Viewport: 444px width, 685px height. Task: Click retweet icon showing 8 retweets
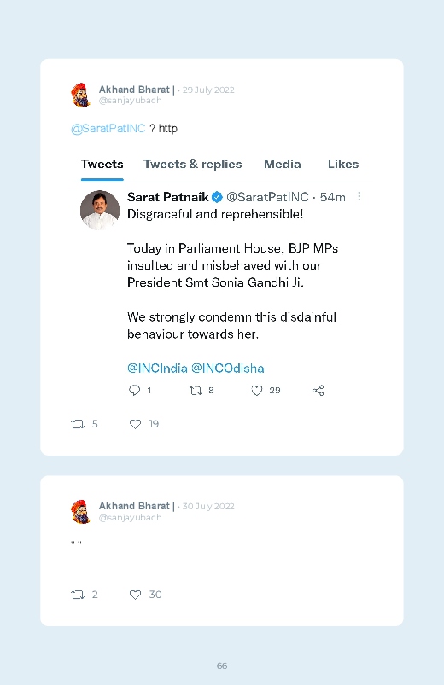coord(196,391)
